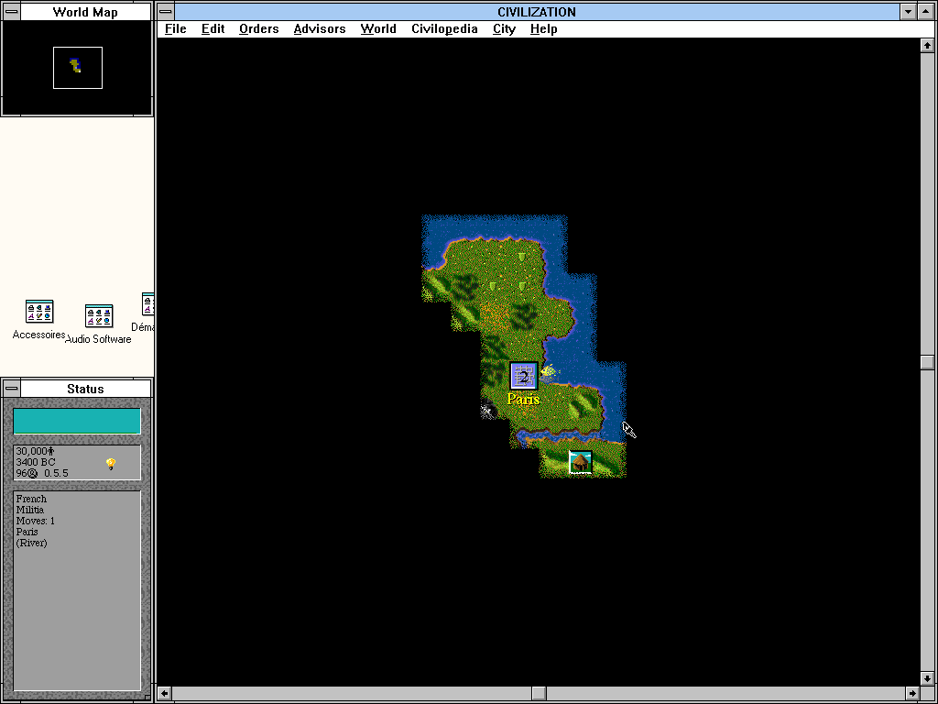938x704 pixels.
Task: Click the "96" treasury gold text
Action: pos(22,473)
